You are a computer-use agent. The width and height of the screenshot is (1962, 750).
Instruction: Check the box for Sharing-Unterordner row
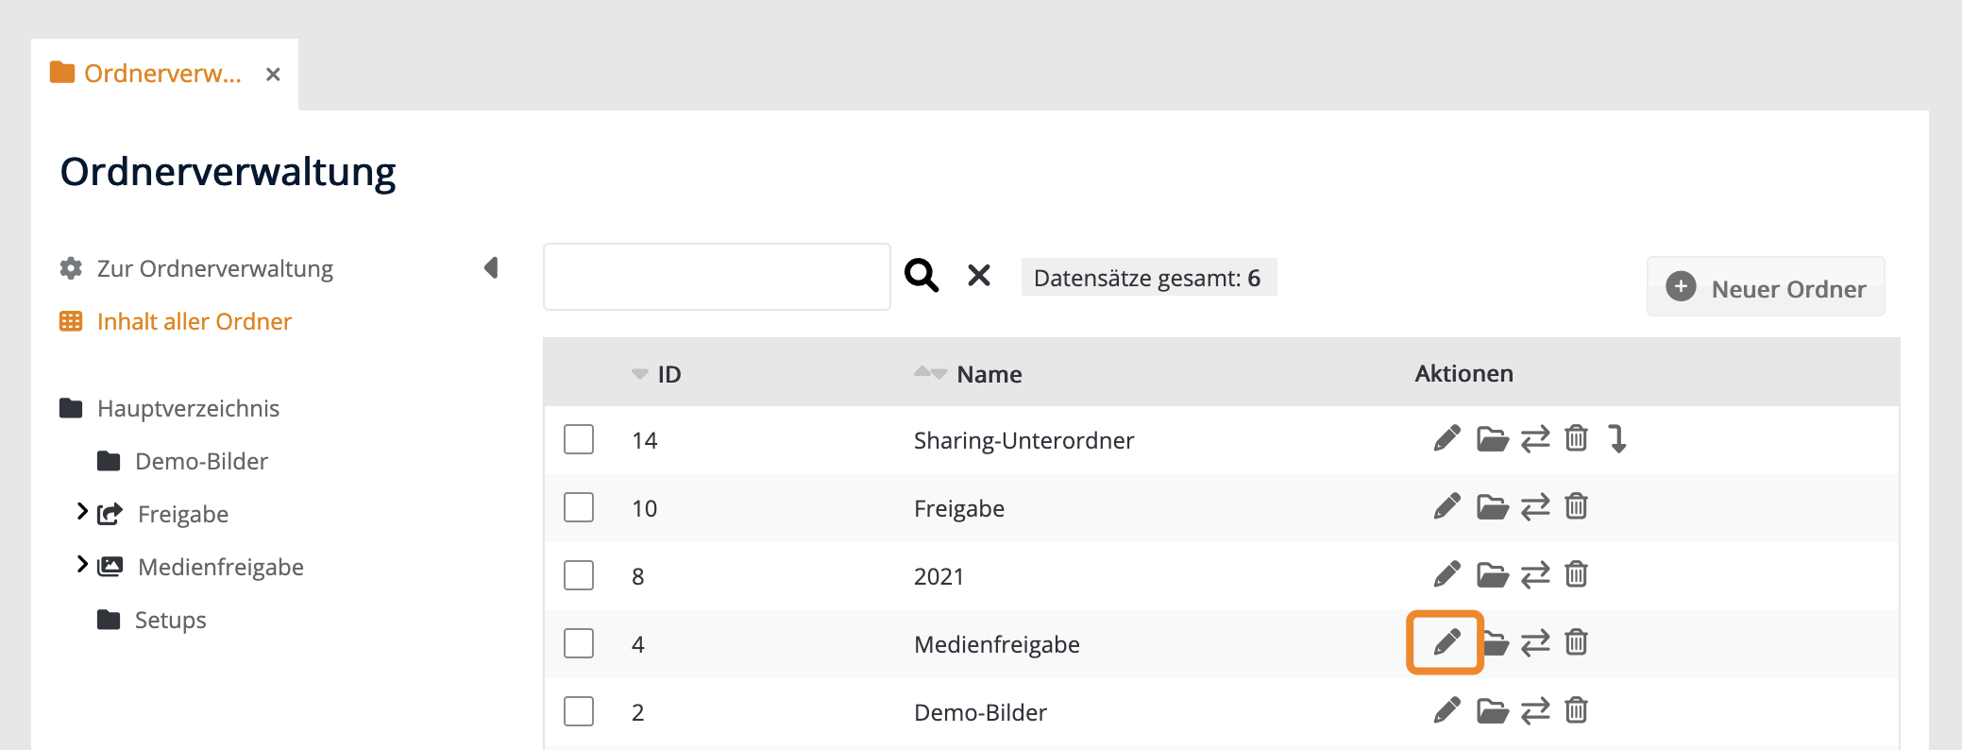[579, 439]
